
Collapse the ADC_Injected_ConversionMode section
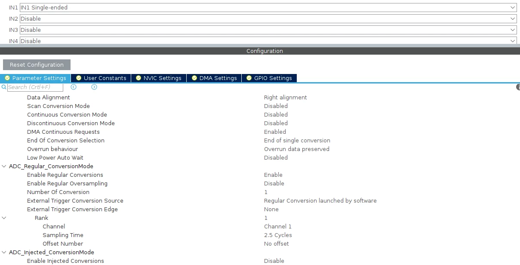tap(4, 252)
